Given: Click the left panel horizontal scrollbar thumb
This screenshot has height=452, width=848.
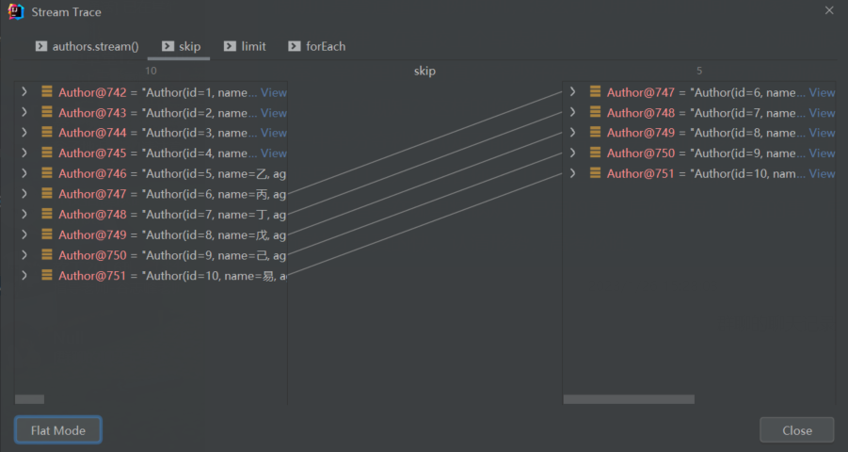Looking at the screenshot, I should (x=29, y=399).
